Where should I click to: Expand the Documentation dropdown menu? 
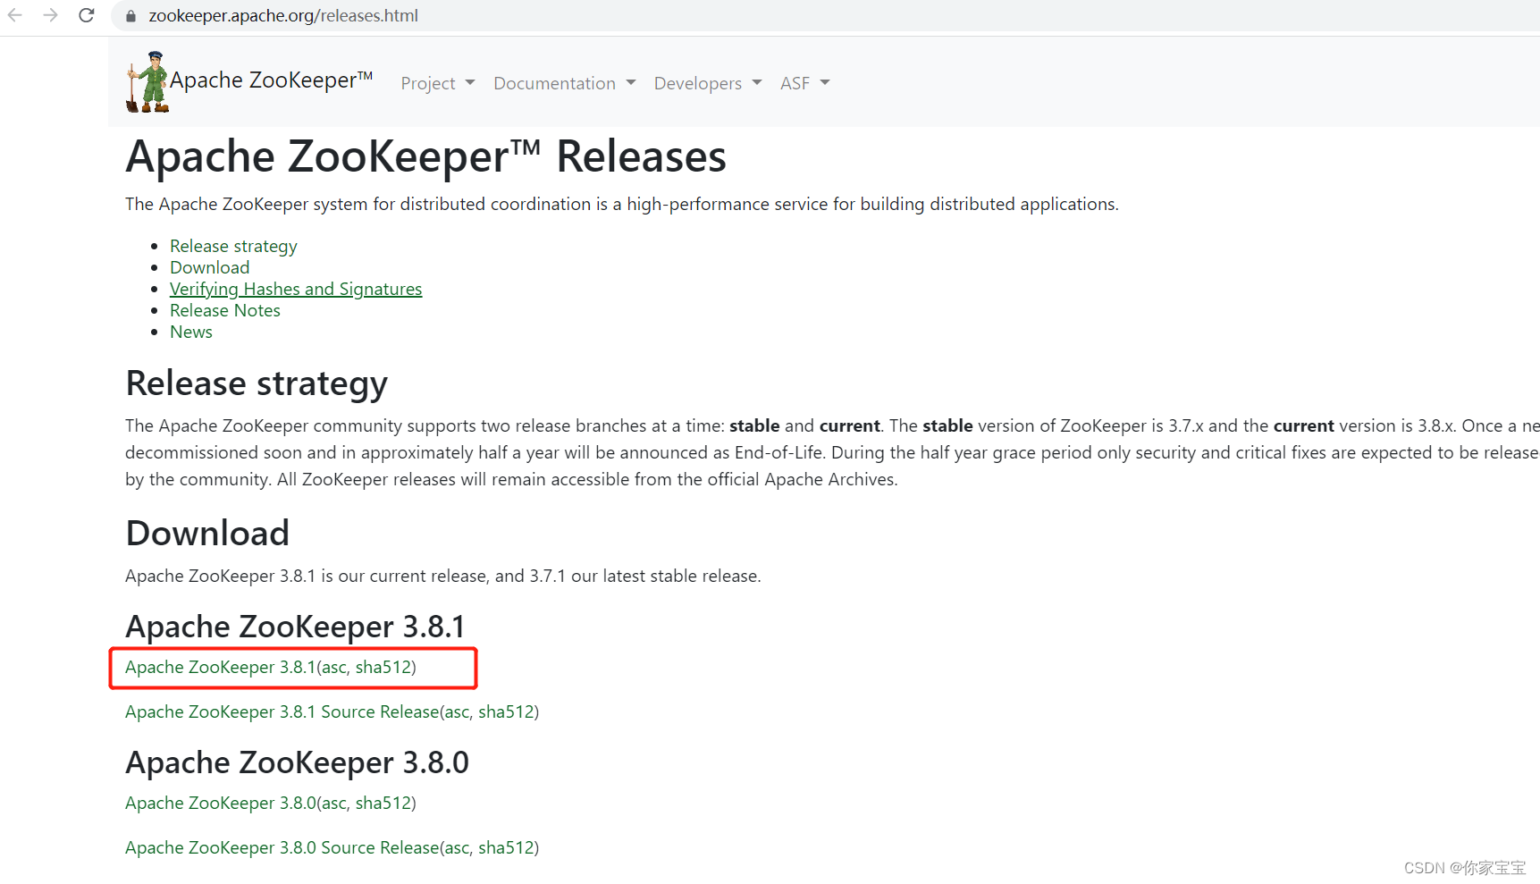point(564,83)
